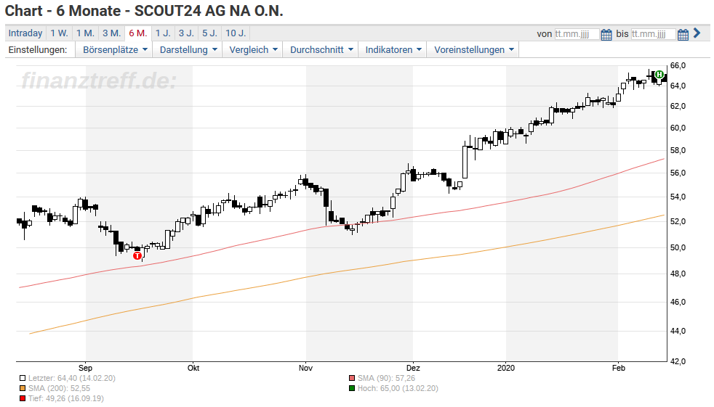This screenshot has height=407, width=714.
Task: Click the 'Sep' x-axis label
Action: (x=85, y=368)
